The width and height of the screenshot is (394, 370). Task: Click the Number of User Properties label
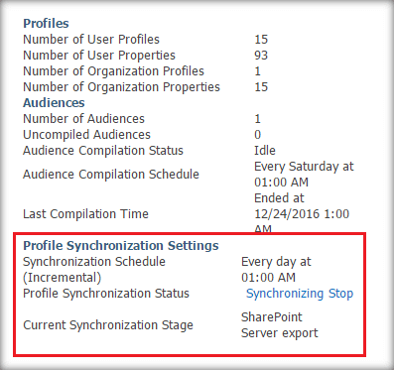click(99, 56)
